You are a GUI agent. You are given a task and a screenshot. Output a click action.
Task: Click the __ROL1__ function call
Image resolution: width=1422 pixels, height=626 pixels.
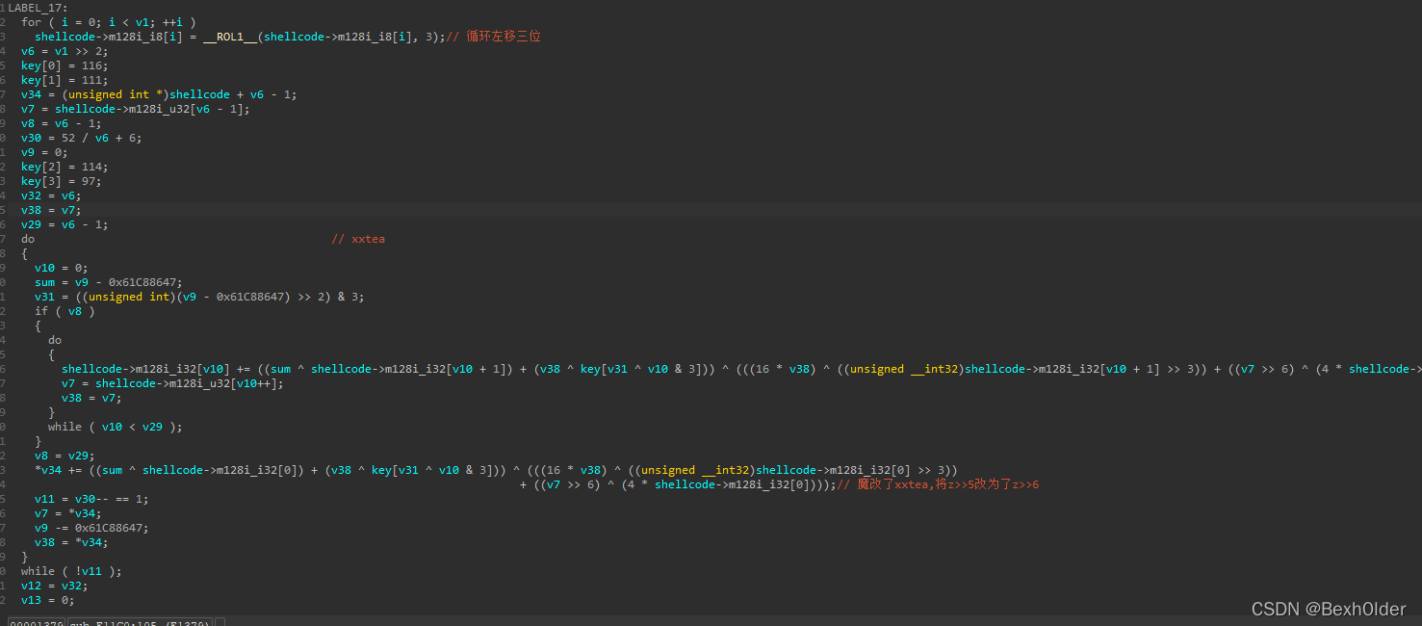[x=229, y=37]
